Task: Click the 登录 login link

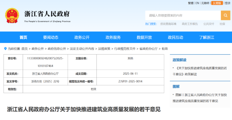Action: click(x=228, y=3)
